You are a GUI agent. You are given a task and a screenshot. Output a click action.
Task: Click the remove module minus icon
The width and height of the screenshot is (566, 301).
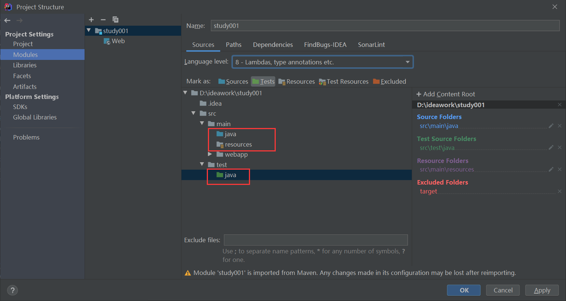tap(103, 20)
